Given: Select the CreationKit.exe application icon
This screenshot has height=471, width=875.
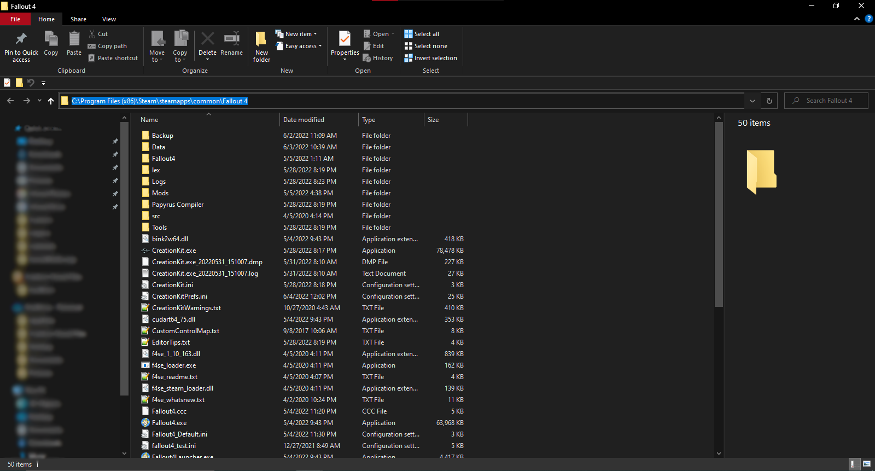Looking at the screenshot, I should tap(145, 250).
